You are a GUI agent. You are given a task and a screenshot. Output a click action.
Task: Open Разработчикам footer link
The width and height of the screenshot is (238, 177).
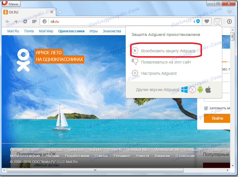coord(77,156)
